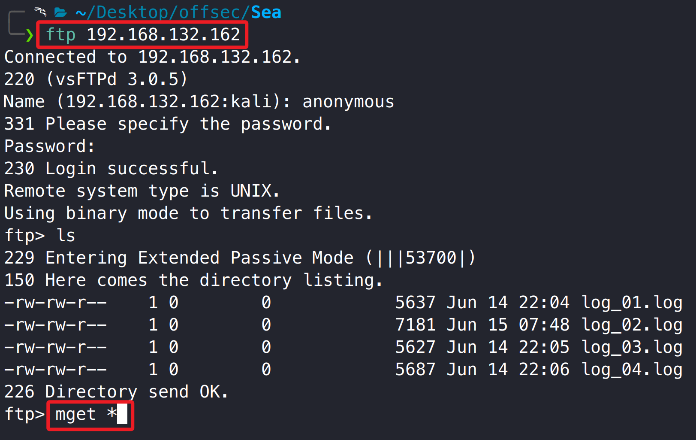
Task: Click the ls command after ftp prompt
Action: pos(66,236)
